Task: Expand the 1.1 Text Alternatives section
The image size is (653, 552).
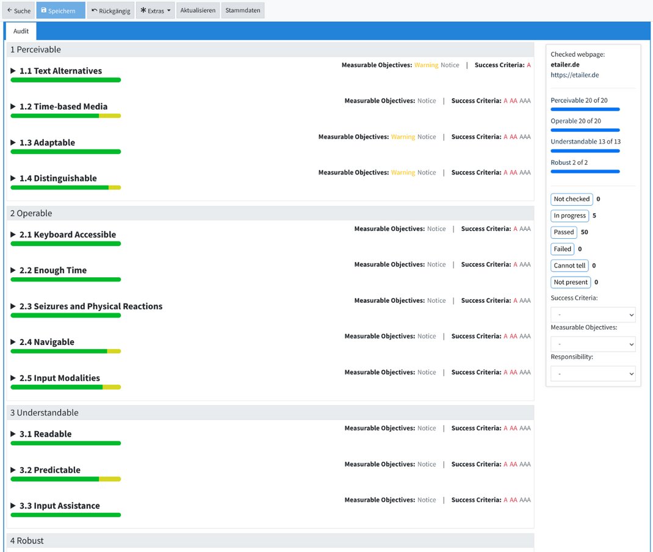Action: pos(60,71)
